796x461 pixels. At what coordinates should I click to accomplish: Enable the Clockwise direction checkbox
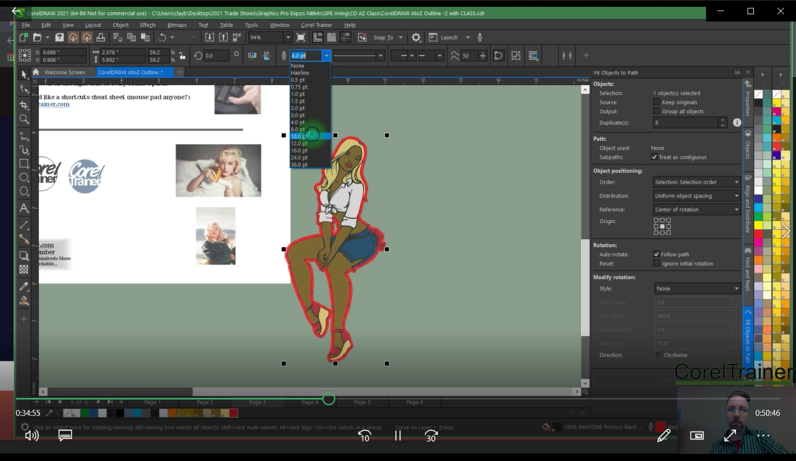coord(658,355)
